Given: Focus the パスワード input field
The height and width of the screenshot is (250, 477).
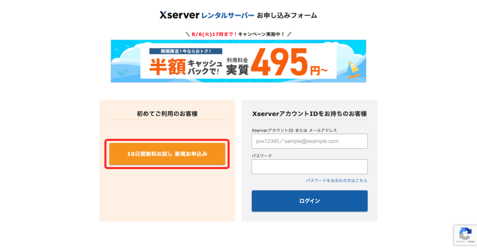Looking at the screenshot, I should (309, 166).
